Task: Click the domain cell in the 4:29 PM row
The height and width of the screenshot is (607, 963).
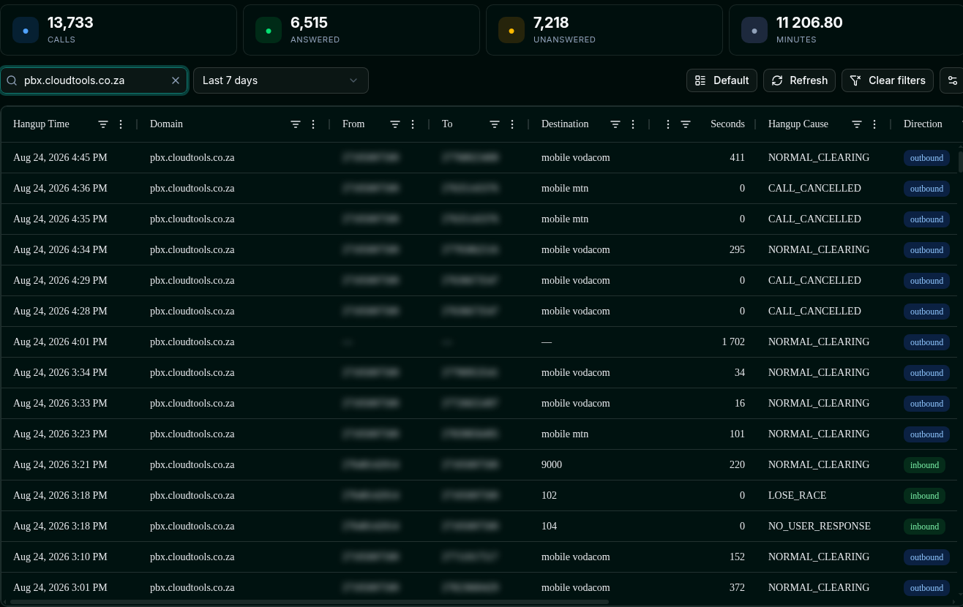Action: [x=192, y=281]
